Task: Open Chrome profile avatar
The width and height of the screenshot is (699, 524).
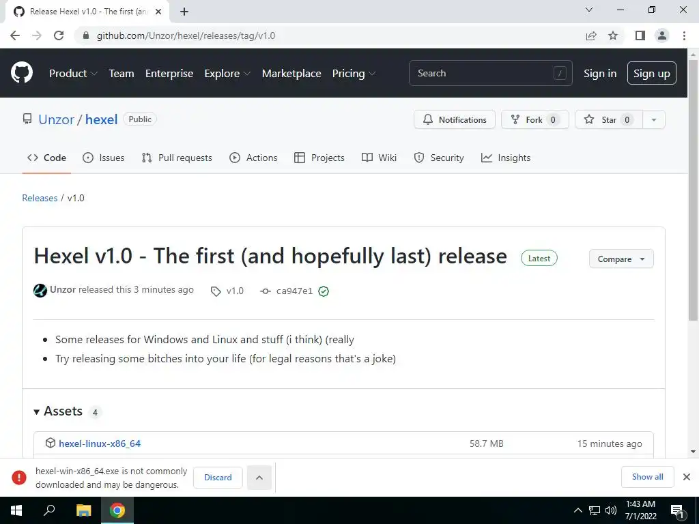Action: [662, 35]
